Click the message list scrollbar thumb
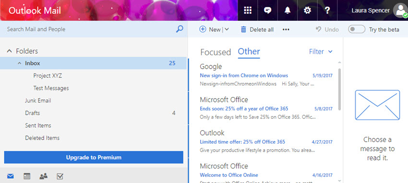Viewport: 408px width, 183px height. pyautogui.click(x=339, y=89)
